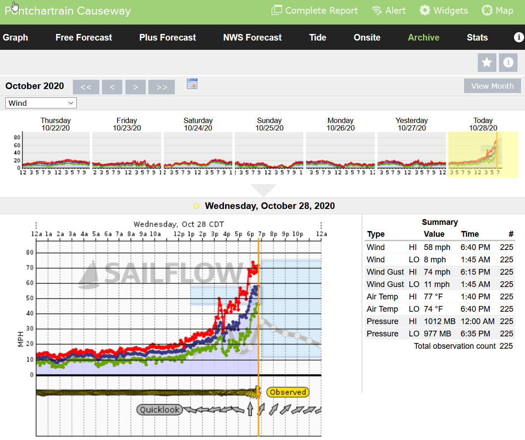The height and width of the screenshot is (440, 525).
Task: Open the Complete Report icon
Action: point(276,11)
